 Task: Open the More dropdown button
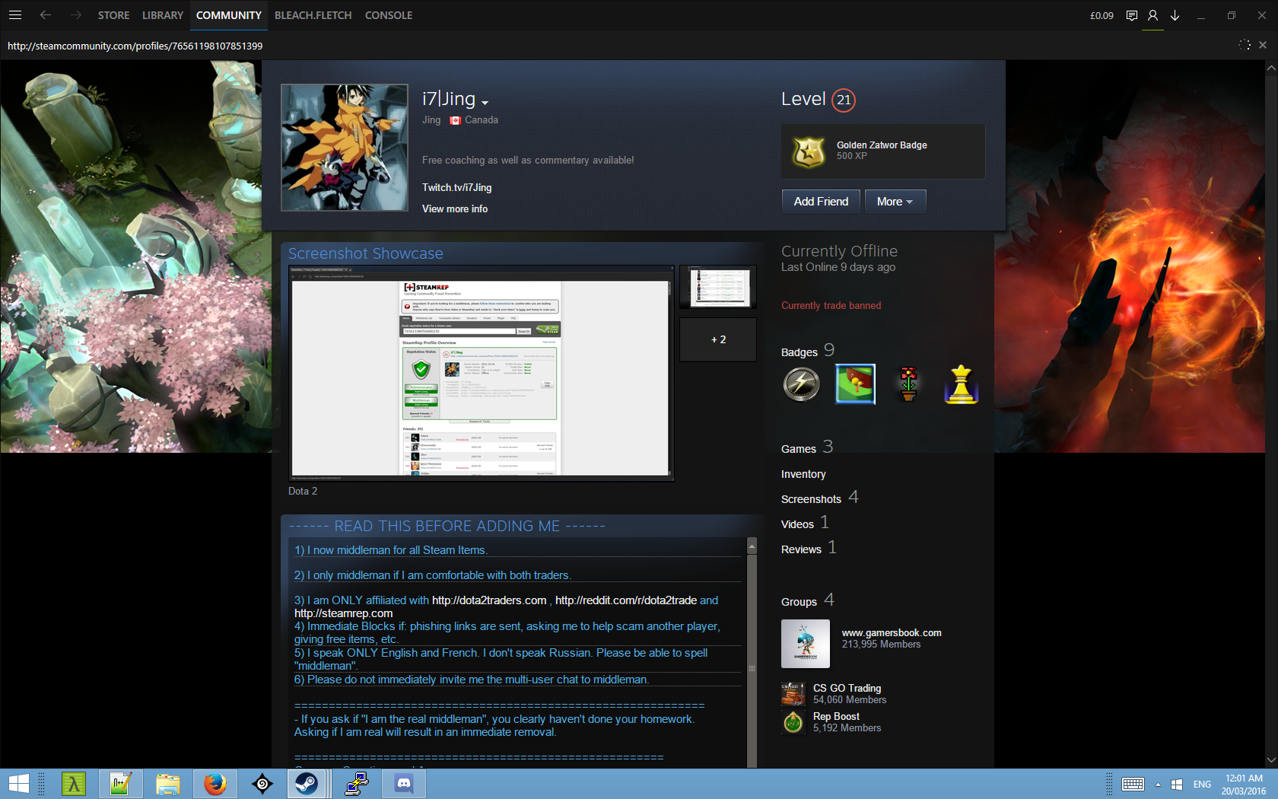895,202
